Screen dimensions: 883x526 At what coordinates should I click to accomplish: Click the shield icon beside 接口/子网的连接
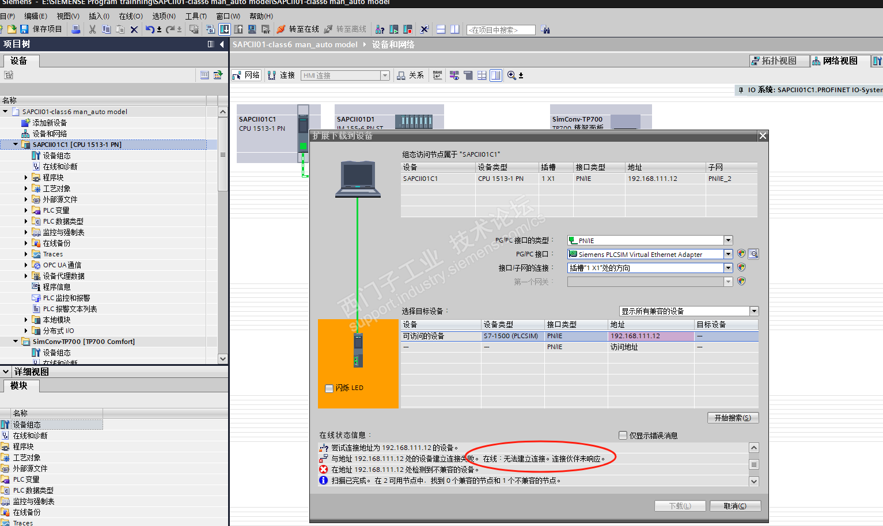(741, 267)
